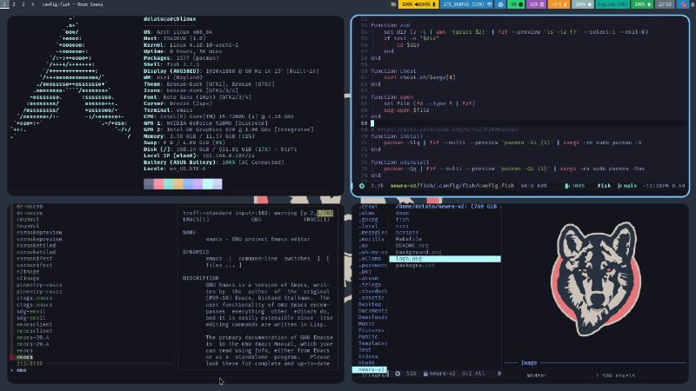Click the neofetch color palette strip
This screenshot has height=391, width=696.
[x=183, y=184]
